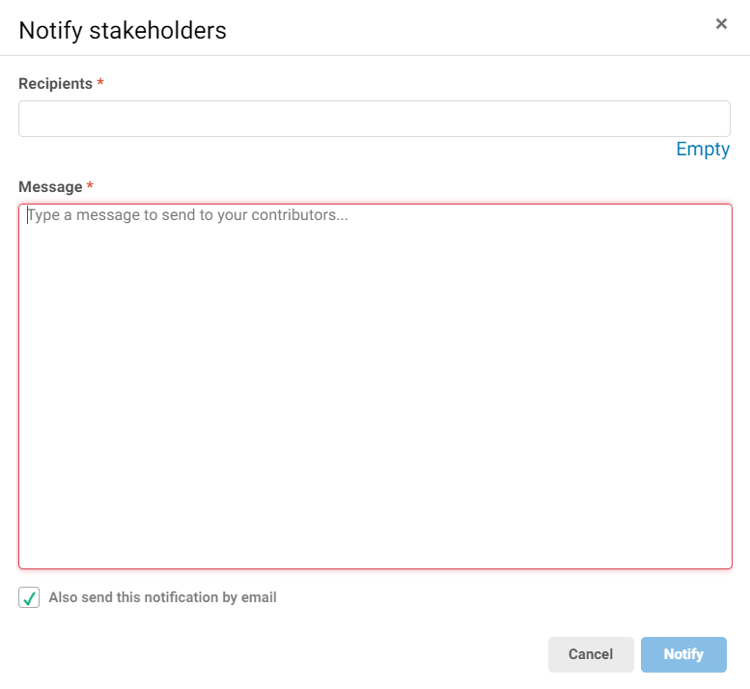
Task: Click the Recipients field label
Action: coord(55,84)
